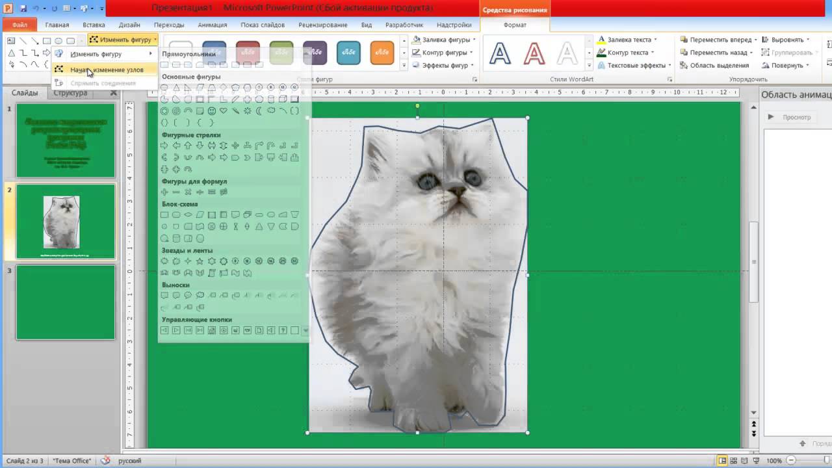Pick the oval shape in ribbon shape gallery
This screenshot has height=468, width=832.
tap(58, 41)
